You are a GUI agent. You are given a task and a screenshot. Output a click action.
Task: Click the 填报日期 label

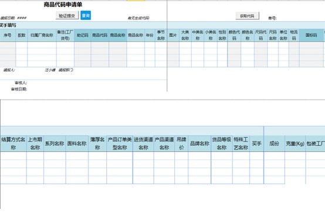coord(7,18)
